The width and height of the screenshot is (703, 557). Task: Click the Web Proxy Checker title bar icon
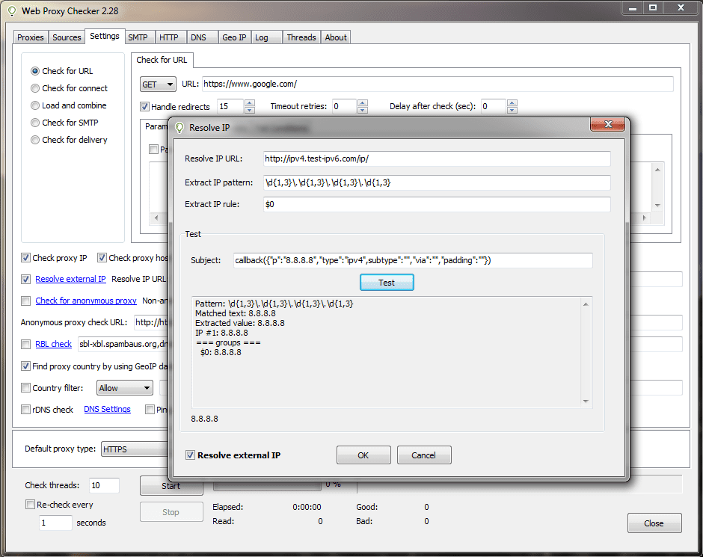[x=12, y=11]
